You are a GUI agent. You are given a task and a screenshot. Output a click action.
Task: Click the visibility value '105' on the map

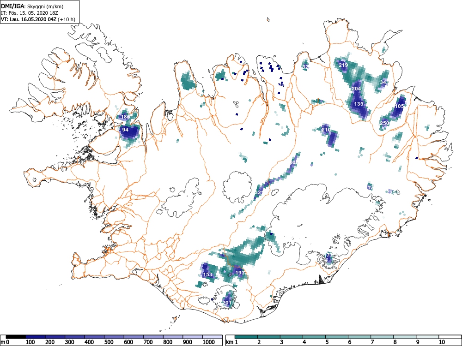point(399,106)
